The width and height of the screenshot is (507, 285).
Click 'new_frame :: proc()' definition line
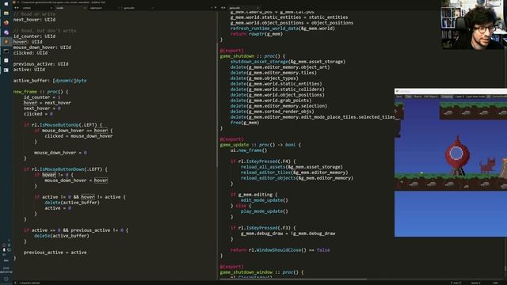[40, 92]
